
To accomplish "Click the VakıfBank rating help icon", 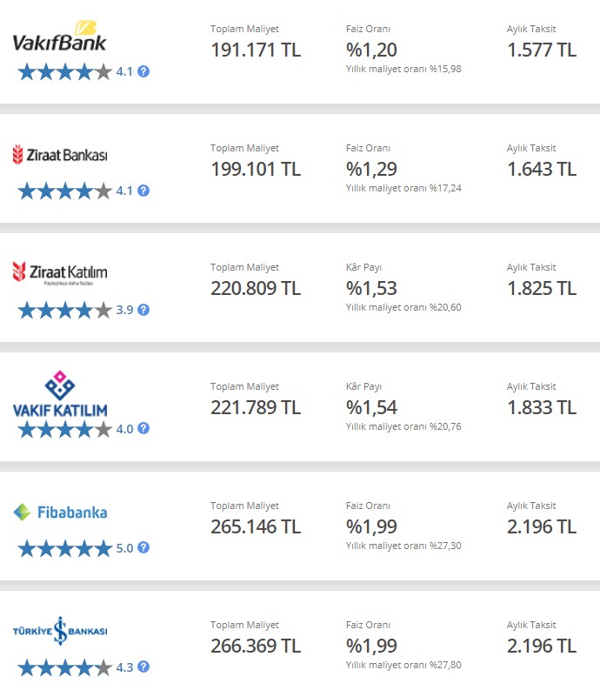I will [x=143, y=71].
